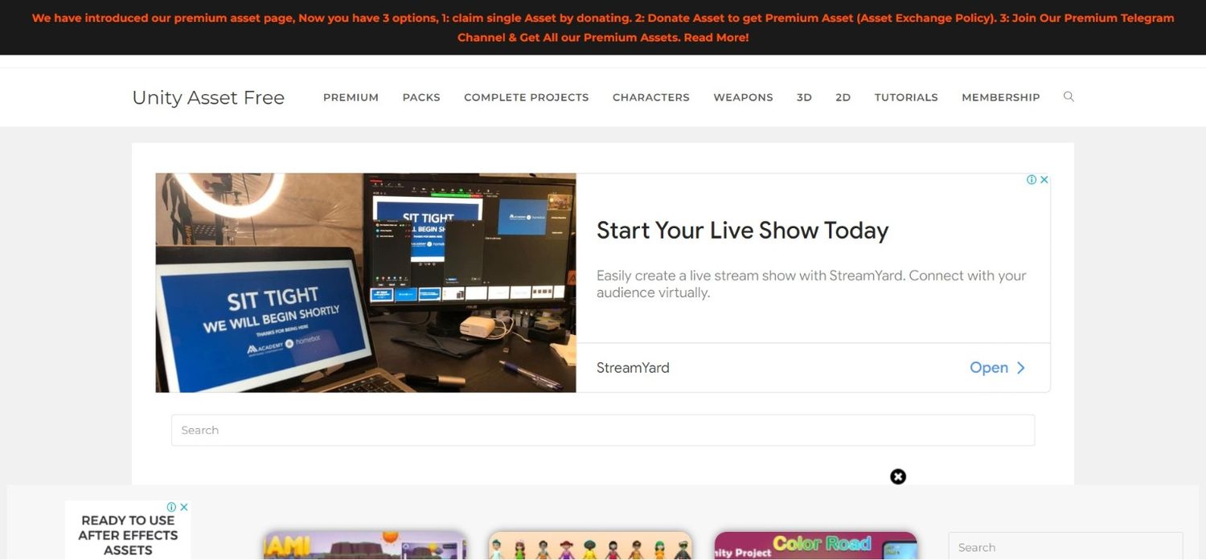Click the Start Your Live Show Today headline
Viewport: 1206px width, 560px height.
point(742,231)
